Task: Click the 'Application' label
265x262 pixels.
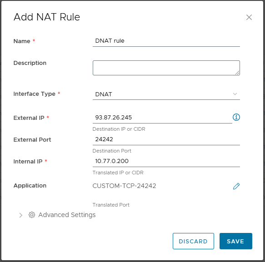Action: click(30, 186)
